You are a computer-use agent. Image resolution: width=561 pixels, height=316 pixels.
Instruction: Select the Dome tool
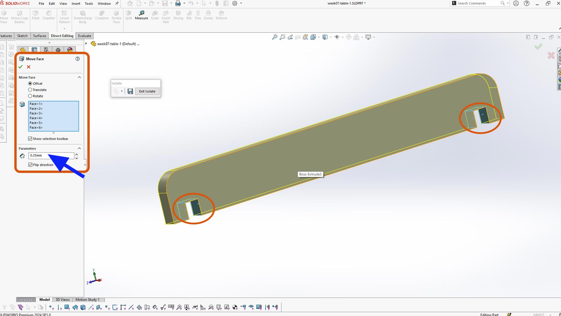(208, 15)
